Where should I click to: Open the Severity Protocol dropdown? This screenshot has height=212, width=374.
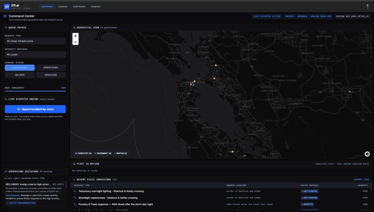tap(35, 55)
